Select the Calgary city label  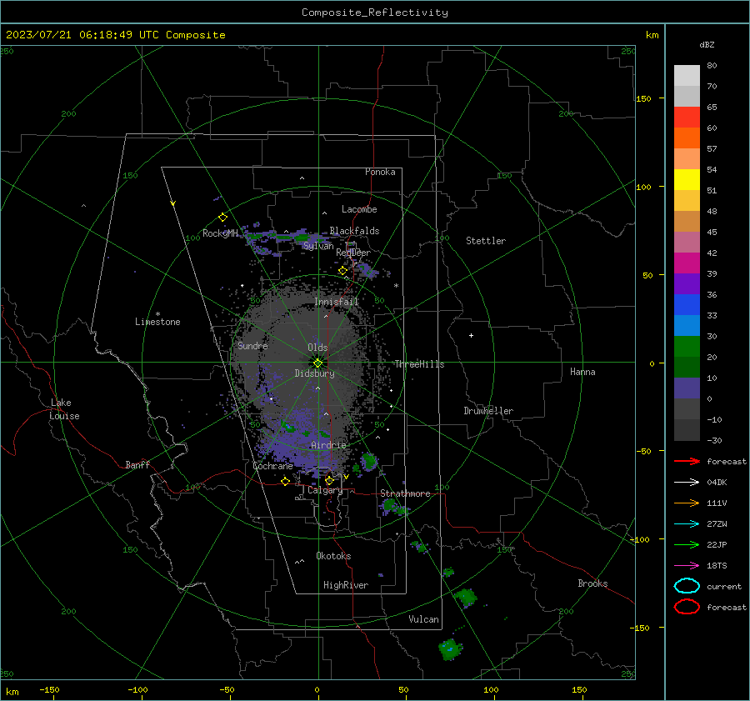point(325,490)
